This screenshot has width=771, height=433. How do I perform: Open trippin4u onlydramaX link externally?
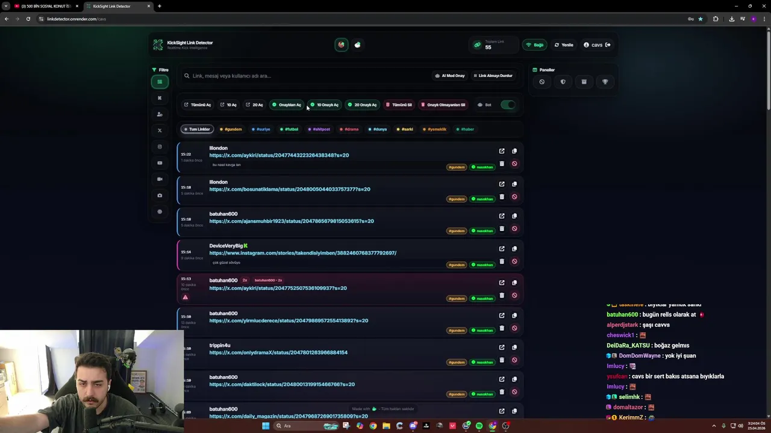click(x=502, y=347)
